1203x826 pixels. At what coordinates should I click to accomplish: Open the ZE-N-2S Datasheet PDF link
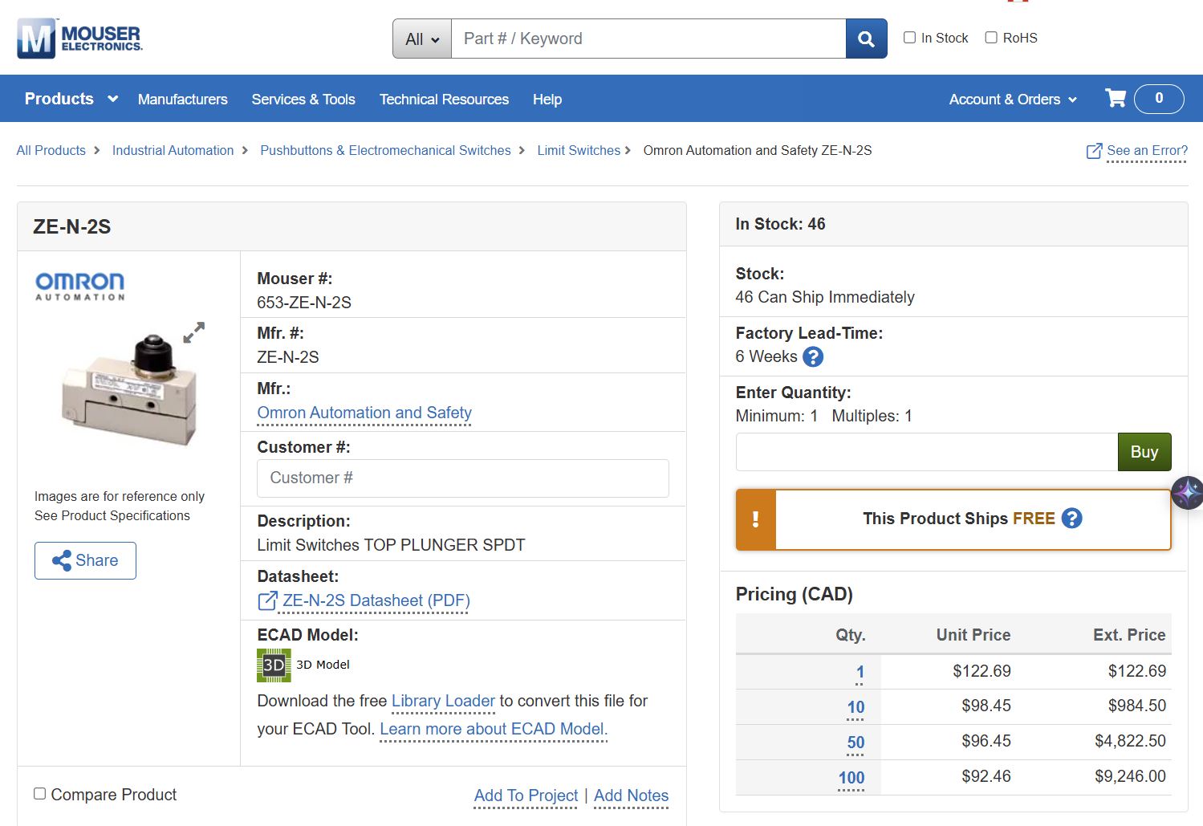[x=376, y=600]
